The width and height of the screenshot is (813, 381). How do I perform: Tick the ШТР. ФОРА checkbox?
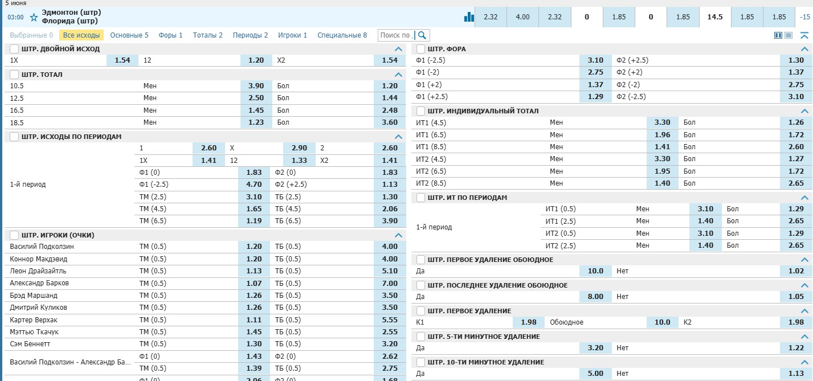421,49
